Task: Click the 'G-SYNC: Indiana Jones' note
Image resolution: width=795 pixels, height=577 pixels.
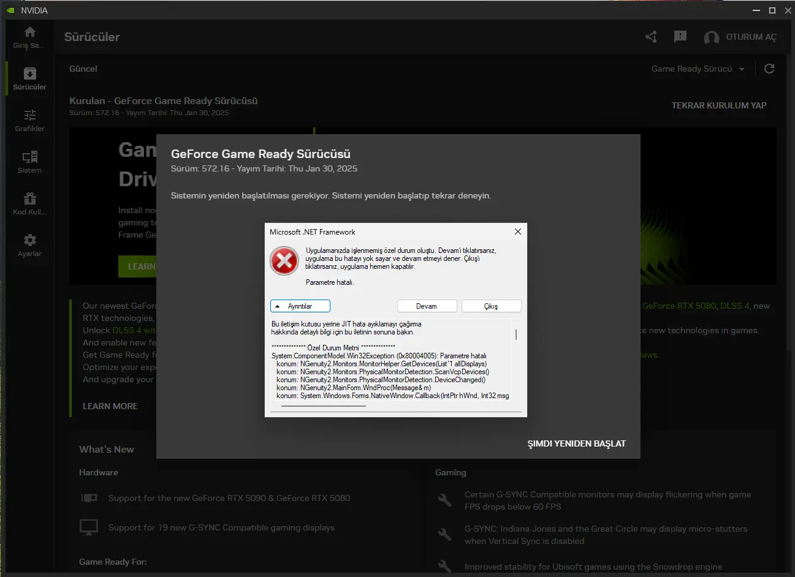Action: point(606,535)
